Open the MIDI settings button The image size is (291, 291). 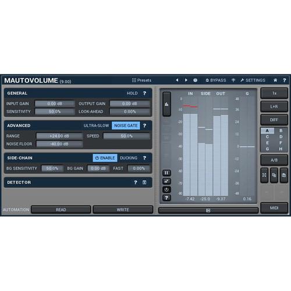point(274,208)
